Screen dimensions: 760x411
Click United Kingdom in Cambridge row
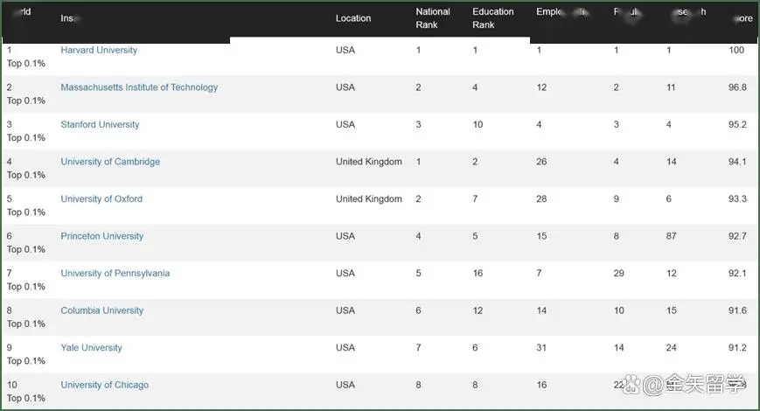pos(369,162)
